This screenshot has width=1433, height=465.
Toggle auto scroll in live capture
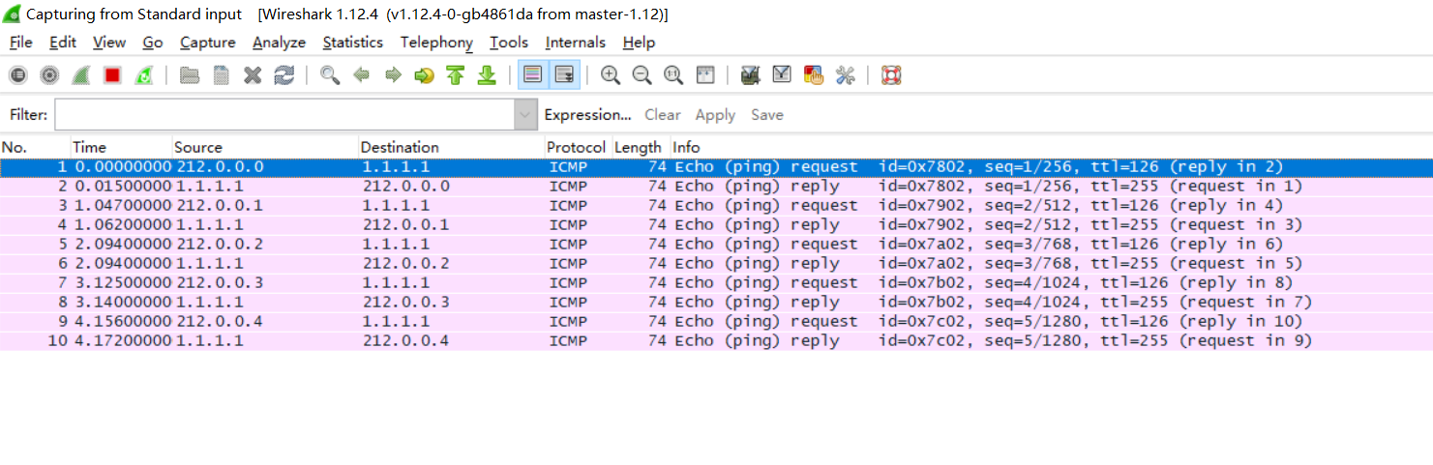click(565, 75)
